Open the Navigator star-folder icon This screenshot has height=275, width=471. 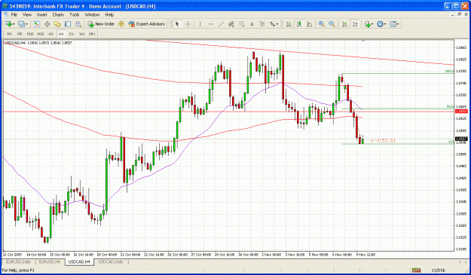57,24
